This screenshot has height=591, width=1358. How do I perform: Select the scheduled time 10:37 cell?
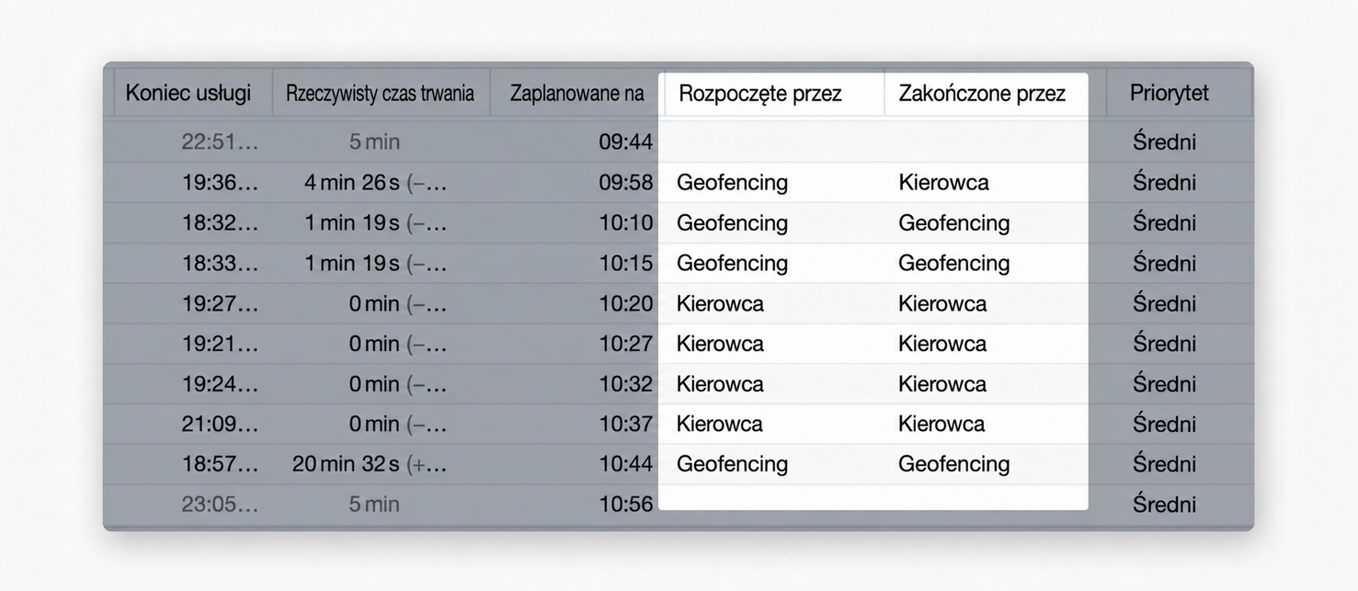click(625, 424)
